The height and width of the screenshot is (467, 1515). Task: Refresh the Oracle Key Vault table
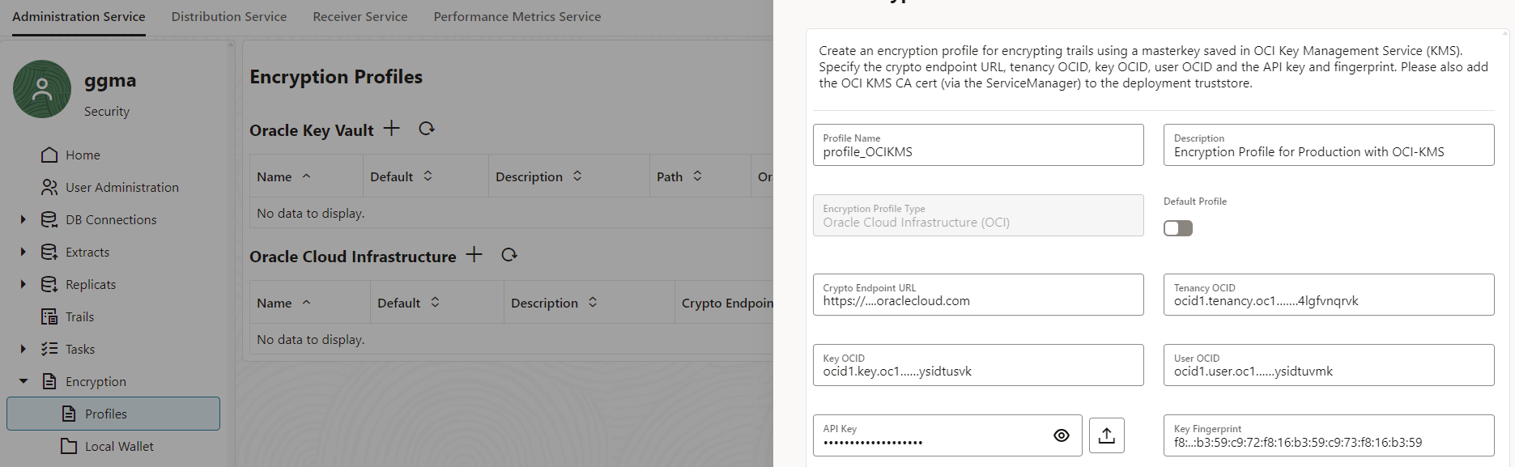tap(427, 129)
